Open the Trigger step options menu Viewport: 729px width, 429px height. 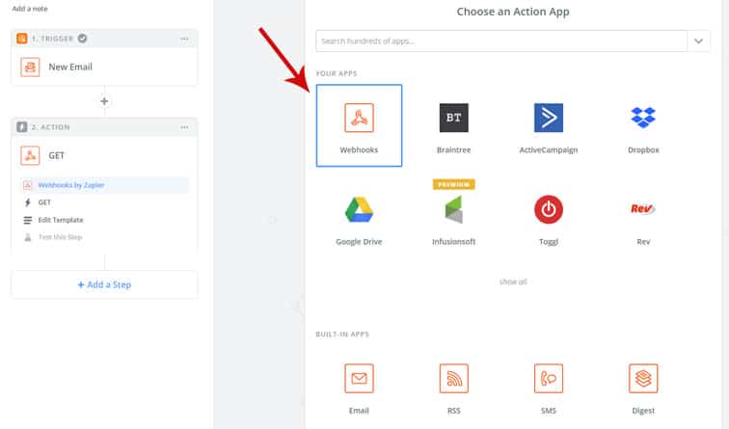click(185, 39)
